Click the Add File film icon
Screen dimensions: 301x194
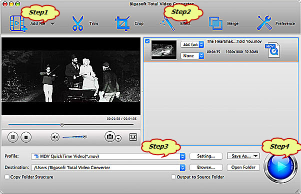18,24
